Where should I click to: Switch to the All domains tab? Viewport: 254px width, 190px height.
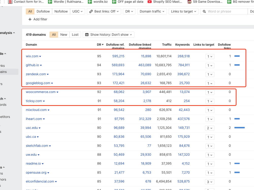(54, 34)
